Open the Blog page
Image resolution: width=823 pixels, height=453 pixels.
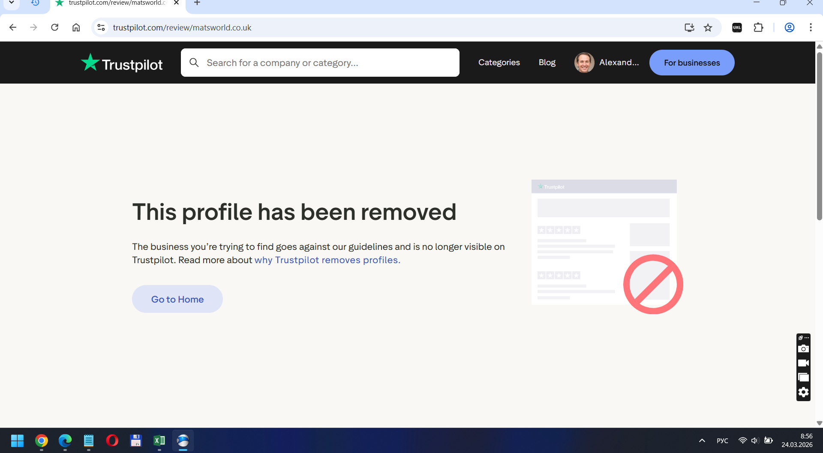pyautogui.click(x=547, y=63)
